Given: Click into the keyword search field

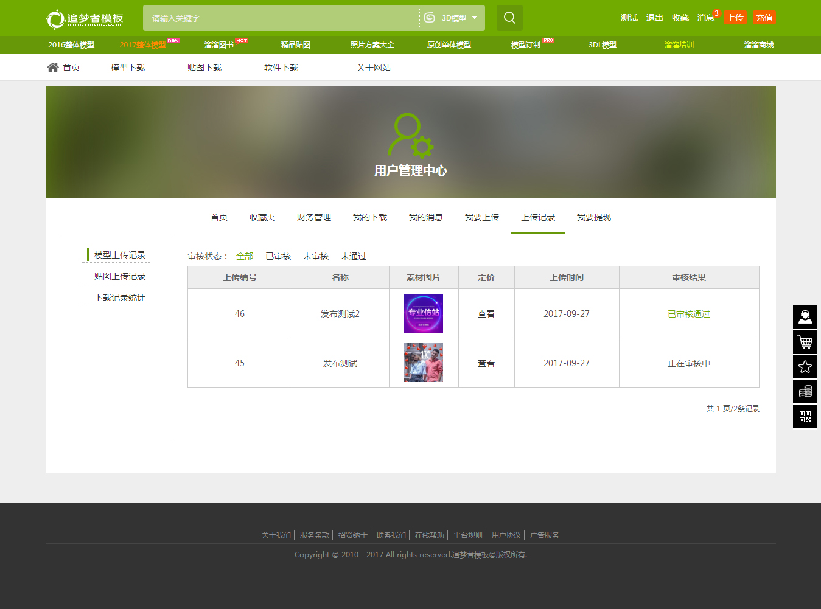Looking at the screenshot, I should pos(280,18).
